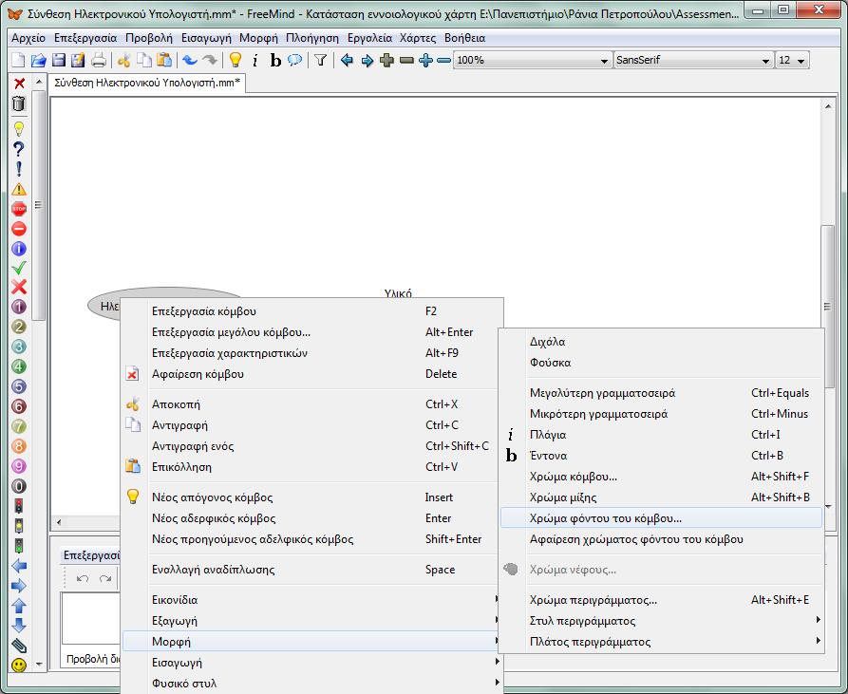
Task: Click the map horizontal scrollbar left arrow
Action: click(x=59, y=522)
